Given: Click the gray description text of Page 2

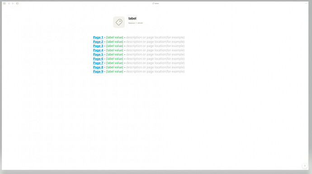Looking at the screenshot, I should [155, 42].
